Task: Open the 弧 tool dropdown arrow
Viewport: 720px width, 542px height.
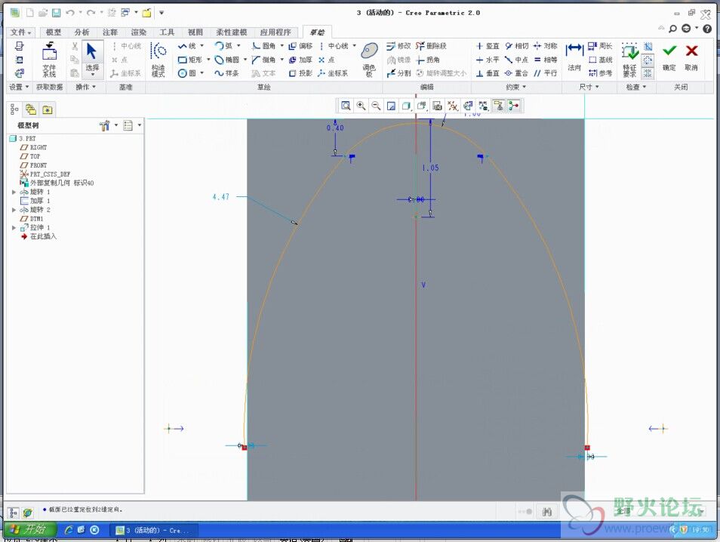Action: pyautogui.click(x=238, y=46)
